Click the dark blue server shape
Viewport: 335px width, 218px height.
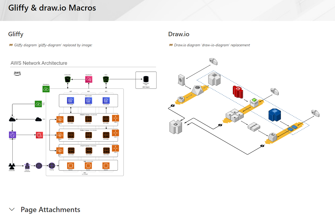275,115
